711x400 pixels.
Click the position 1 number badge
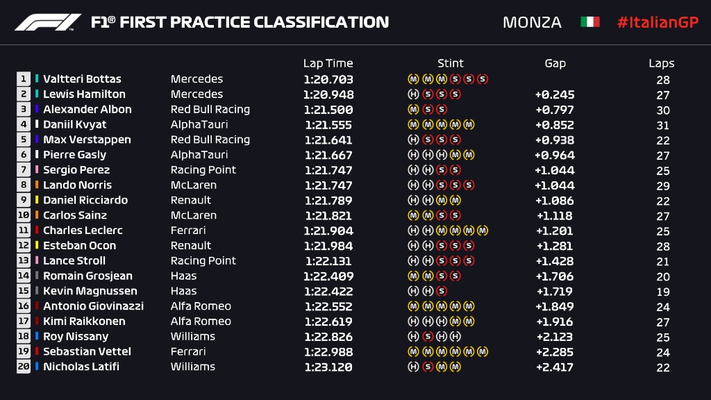[24, 79]
